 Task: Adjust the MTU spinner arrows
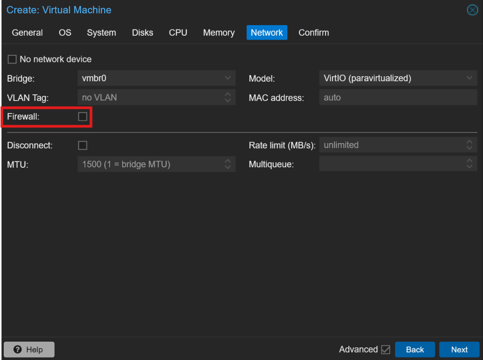227,164
